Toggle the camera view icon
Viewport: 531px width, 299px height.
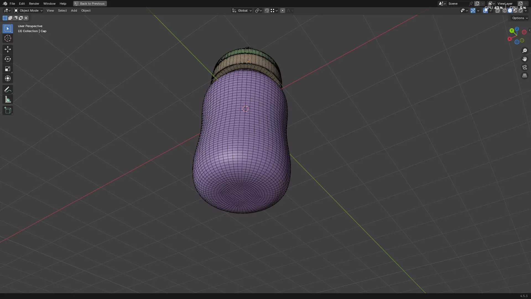click(525, 67)
